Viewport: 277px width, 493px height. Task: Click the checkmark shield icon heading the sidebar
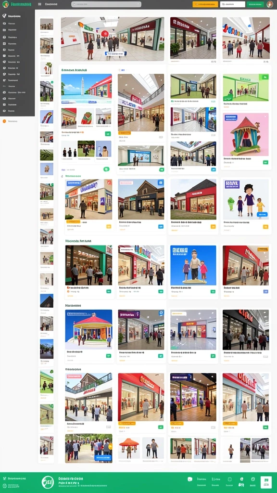tap(4, 16)
